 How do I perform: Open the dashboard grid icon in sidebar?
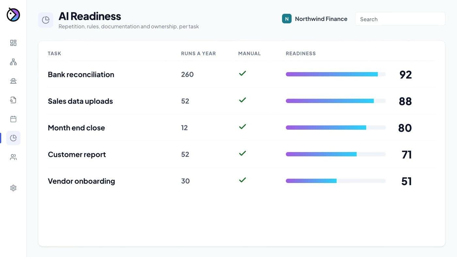tap(13, 43)
